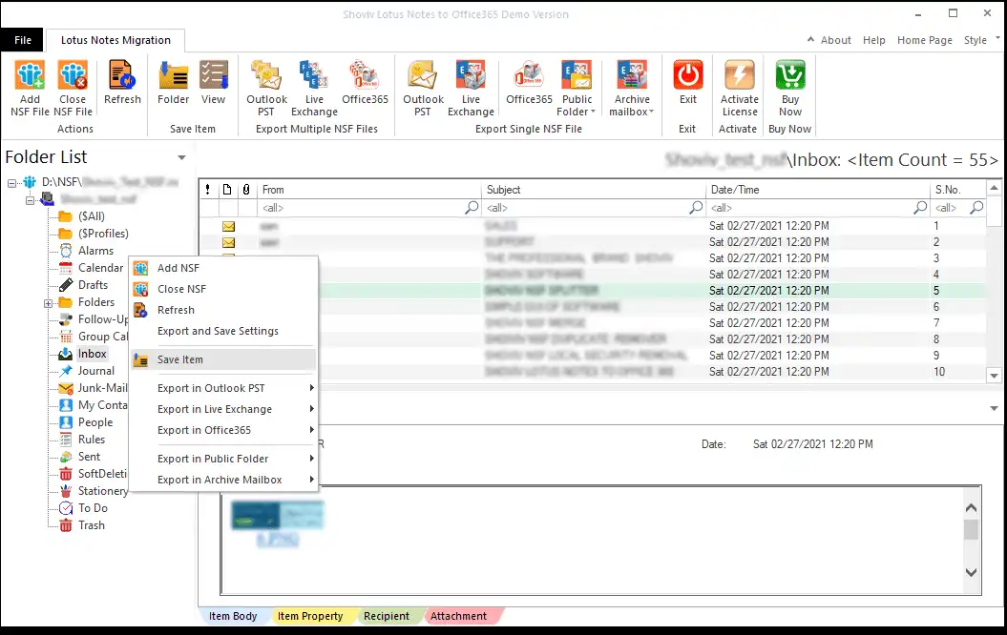Select the Alarms folder
Screen dimensions: 1007x635
click(x=95, y=251)
